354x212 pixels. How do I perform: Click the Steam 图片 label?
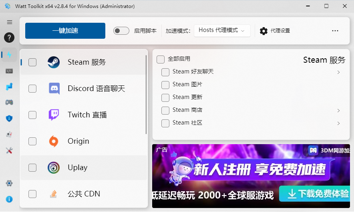click(187, 84)
